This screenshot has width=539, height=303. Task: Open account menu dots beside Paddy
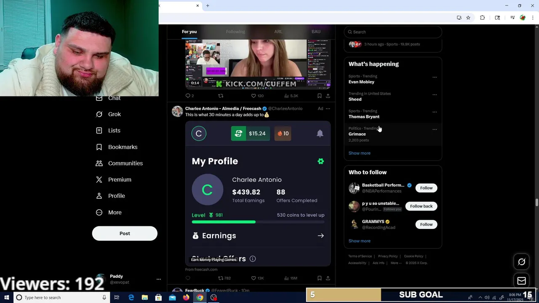[x=159, y=279]
